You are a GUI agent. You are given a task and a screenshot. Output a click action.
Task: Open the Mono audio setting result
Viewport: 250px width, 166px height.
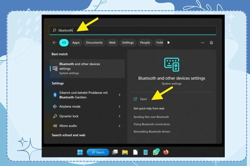87,126
